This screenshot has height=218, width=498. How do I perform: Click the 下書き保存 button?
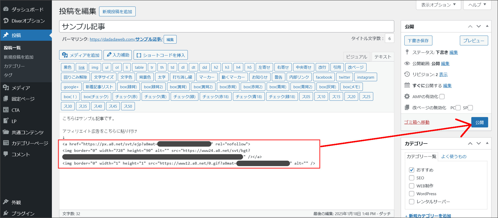[x=418, y=40]
